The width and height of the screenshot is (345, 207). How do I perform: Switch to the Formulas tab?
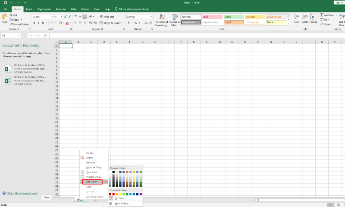[61, 9]
